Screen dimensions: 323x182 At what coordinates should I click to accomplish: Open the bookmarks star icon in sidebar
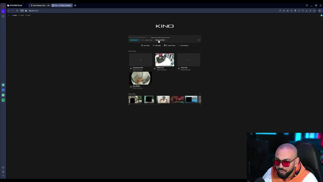[3, 16]
